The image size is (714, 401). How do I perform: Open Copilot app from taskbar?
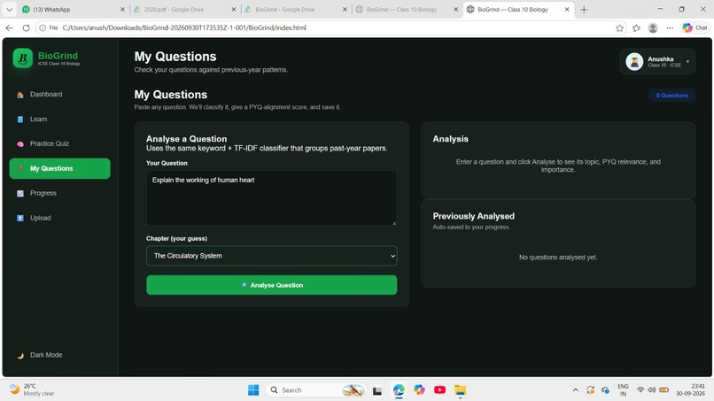pyautogui.click(x=419, y=390)
